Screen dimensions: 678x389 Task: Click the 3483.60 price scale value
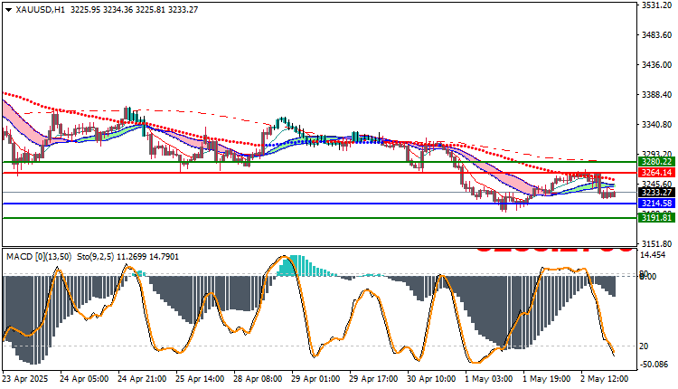coord(657,34)
